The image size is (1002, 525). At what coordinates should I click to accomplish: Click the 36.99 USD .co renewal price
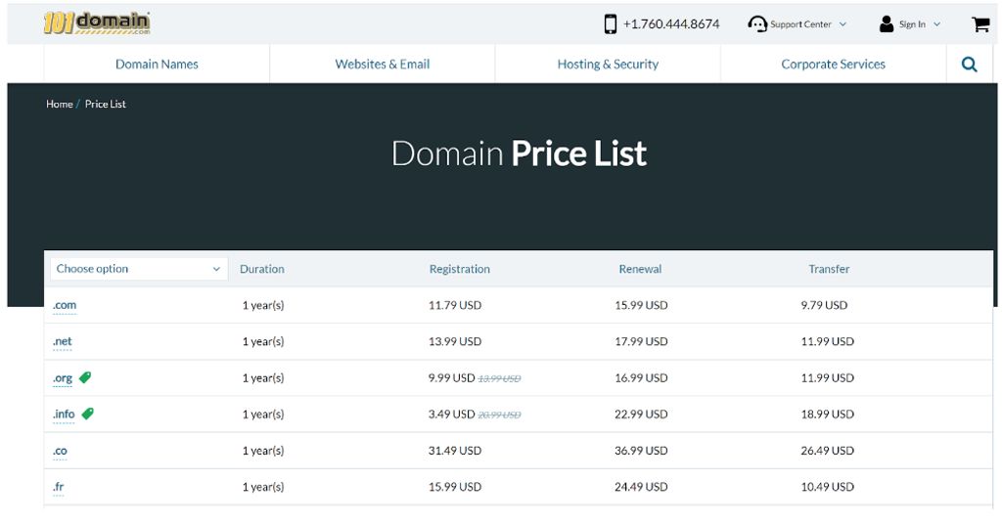point(641,451)
